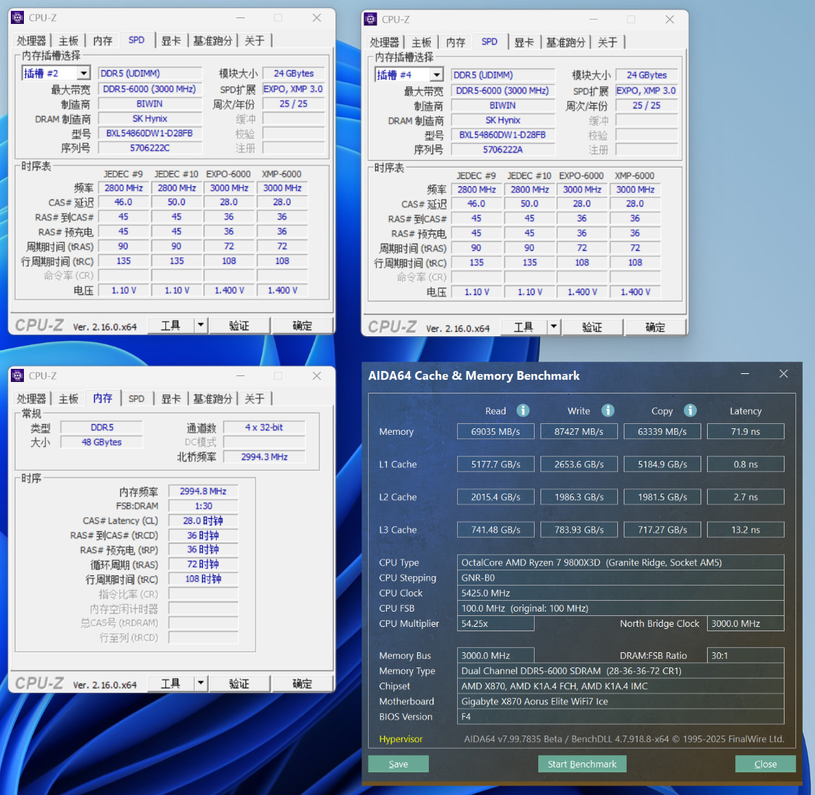This screenshot has width=815, height=795.
Task: Save the AIDA64 benchmark results
Action: (x=398, y=764)
